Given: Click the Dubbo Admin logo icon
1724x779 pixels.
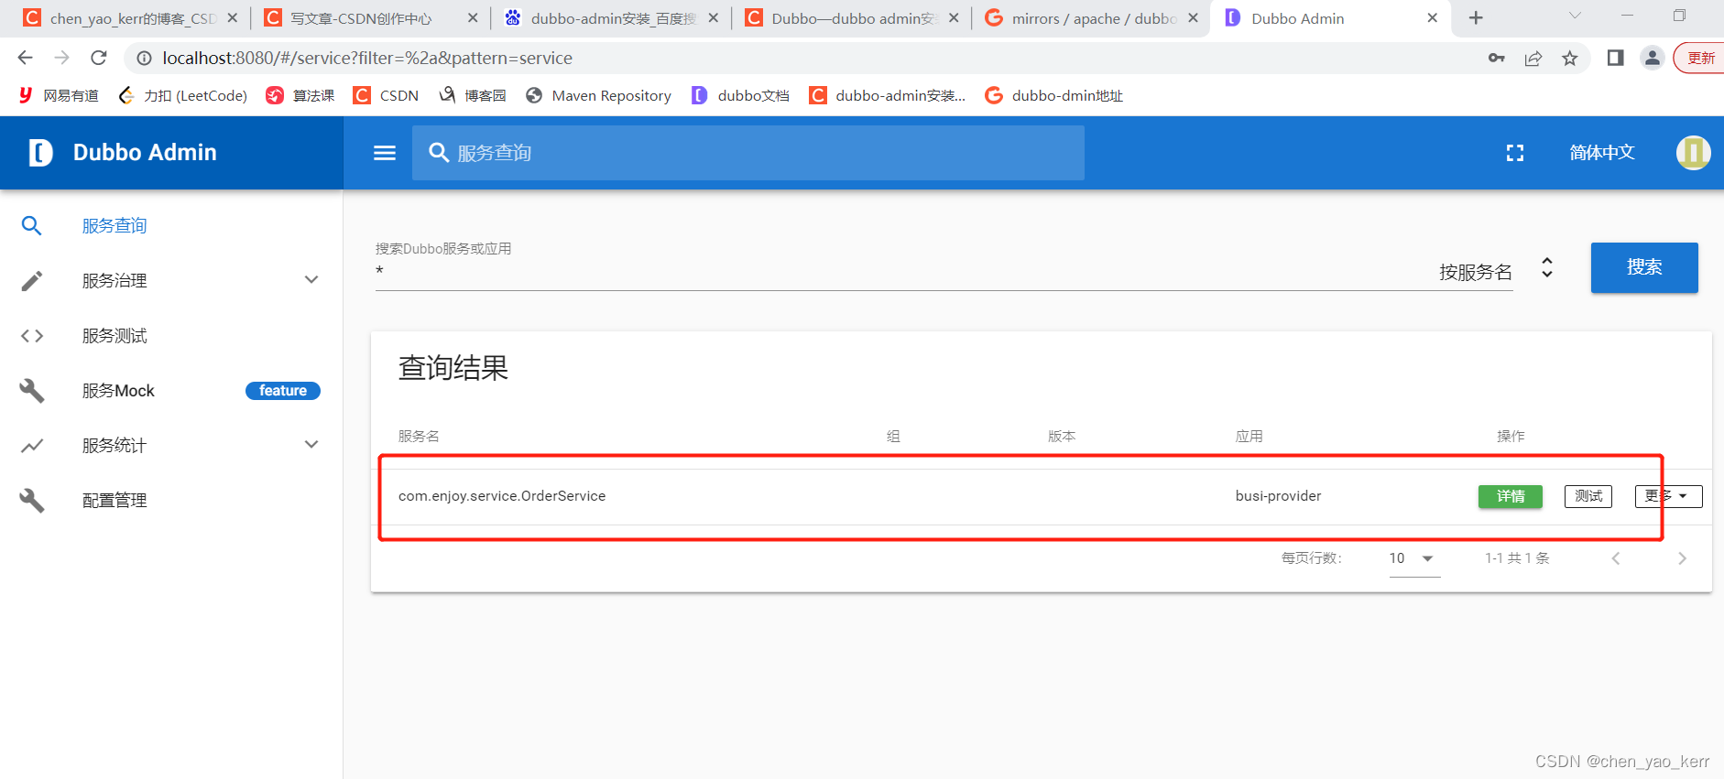Looking at the screenshot, I should pos(41,153).
